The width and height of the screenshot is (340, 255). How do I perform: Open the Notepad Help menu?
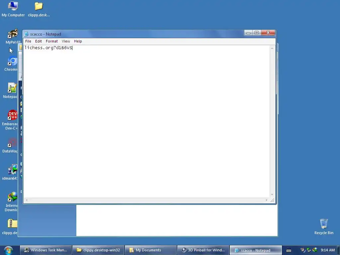tap(78, 41)
